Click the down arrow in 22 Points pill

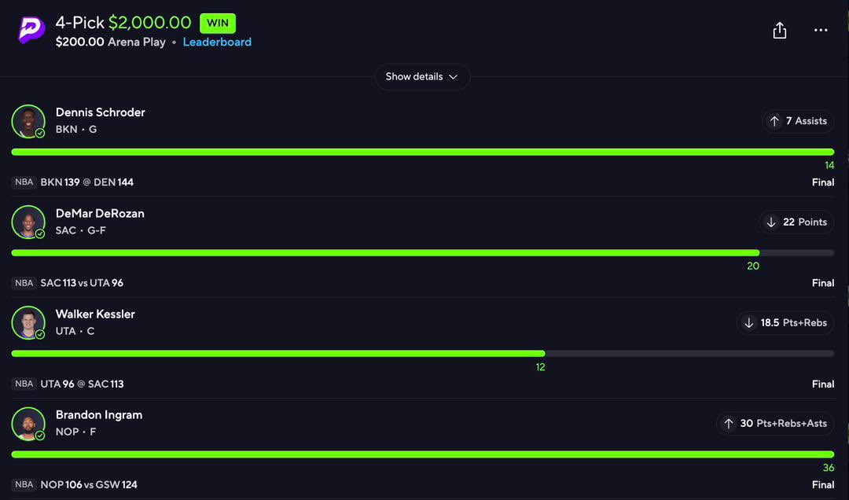(x=771, y=222)
